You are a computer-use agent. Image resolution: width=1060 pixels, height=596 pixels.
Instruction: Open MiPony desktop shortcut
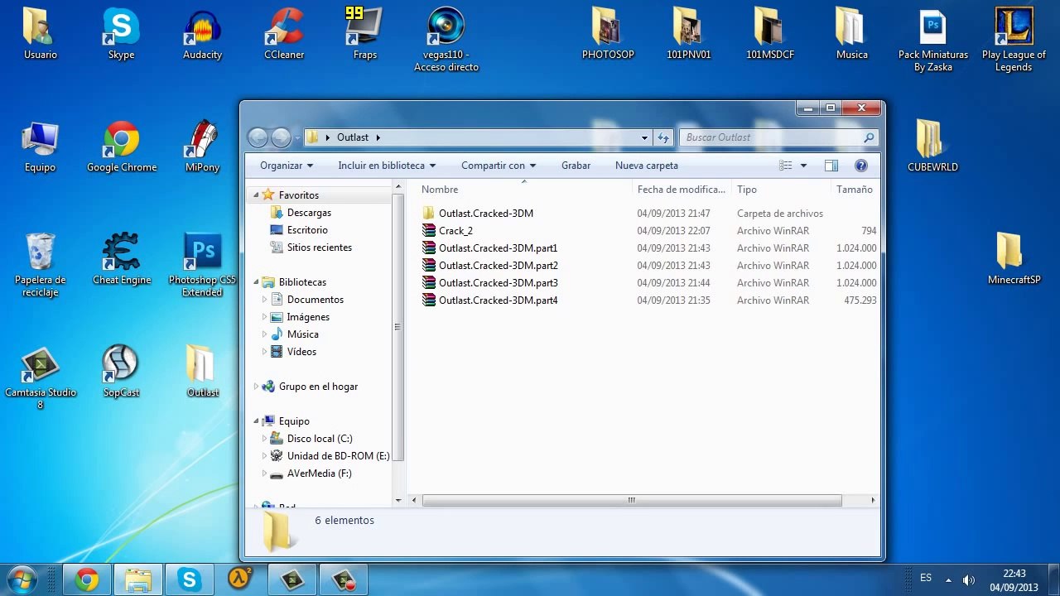point(202,147)
